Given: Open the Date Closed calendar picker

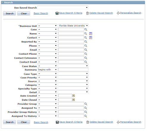Looking at the screenshot, I should [x=73, y=100].
